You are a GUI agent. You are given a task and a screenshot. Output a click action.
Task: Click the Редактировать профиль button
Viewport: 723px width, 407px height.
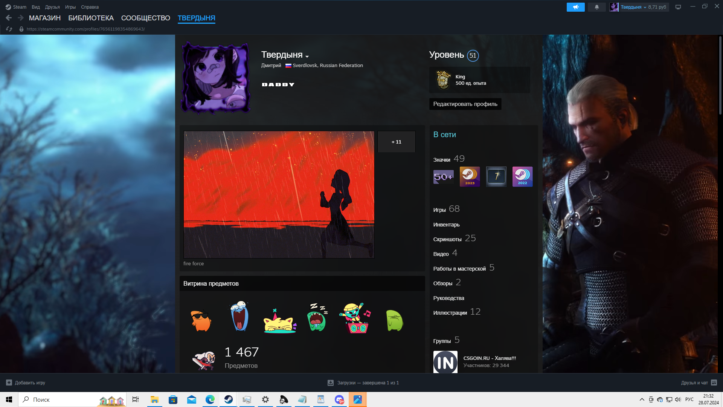[x=465, y=104]
